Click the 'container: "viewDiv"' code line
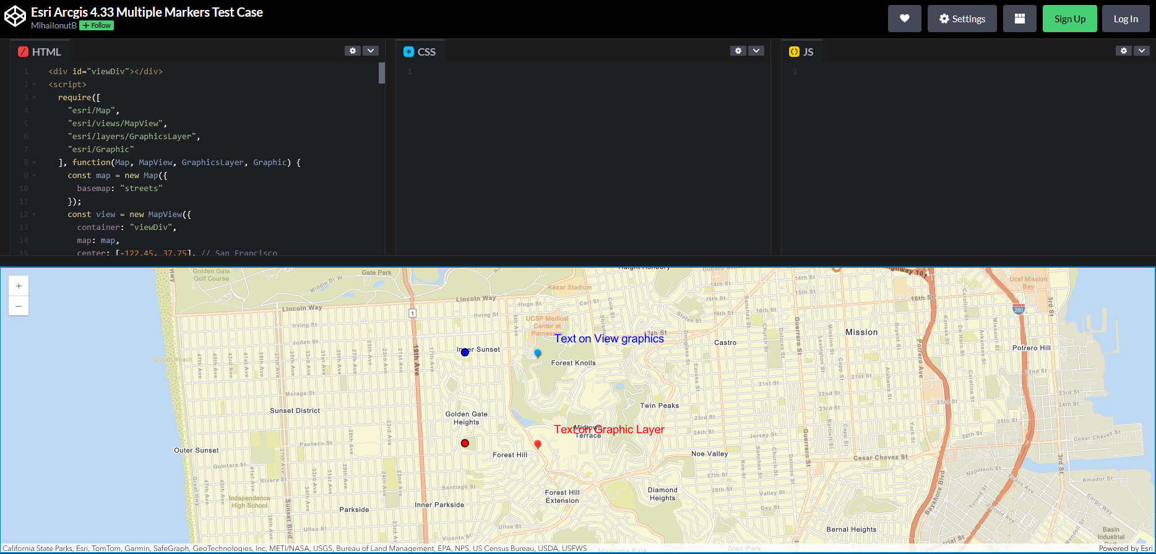 pyautogui.click(x=127, y=228)
